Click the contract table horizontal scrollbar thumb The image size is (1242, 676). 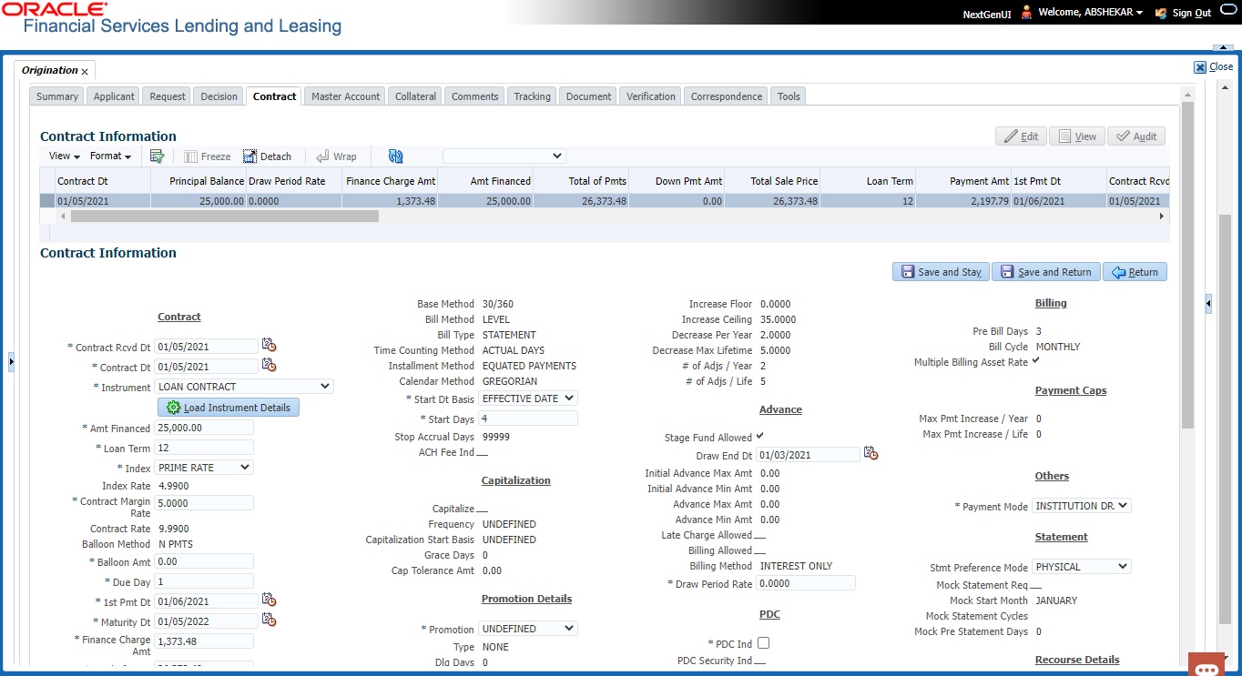coord(224,217)
